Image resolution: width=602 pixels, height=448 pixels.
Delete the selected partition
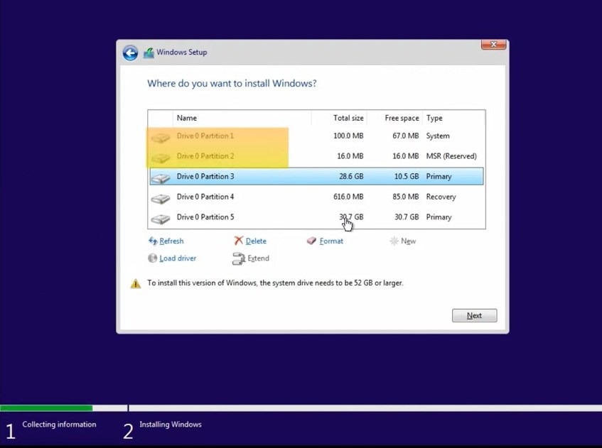pos(256,241)
